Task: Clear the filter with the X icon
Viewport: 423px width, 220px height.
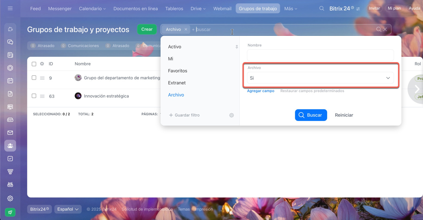Action: (x=385, y=29)
